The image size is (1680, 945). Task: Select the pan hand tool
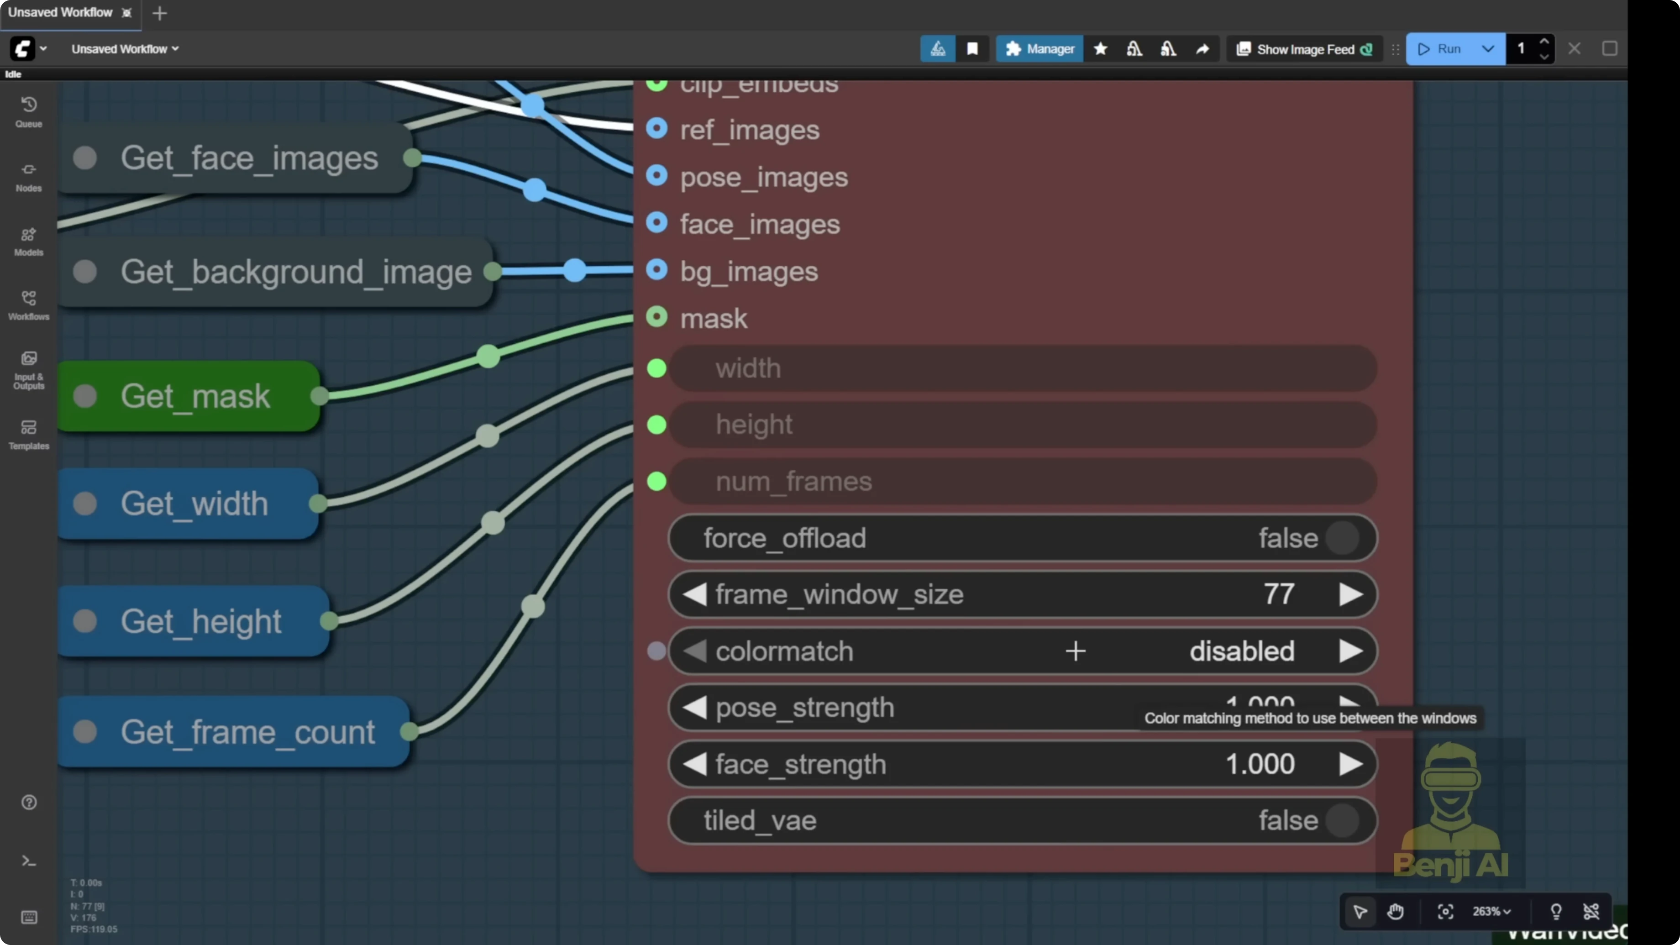(1396, 912)
